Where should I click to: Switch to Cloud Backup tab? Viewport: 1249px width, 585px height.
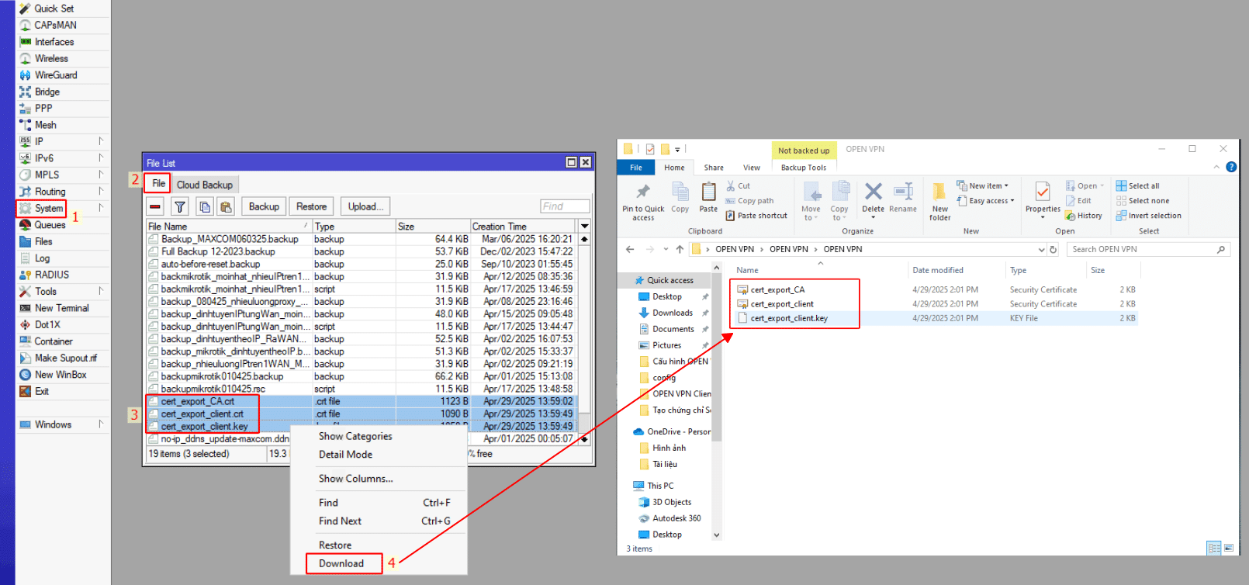[205, 185]
